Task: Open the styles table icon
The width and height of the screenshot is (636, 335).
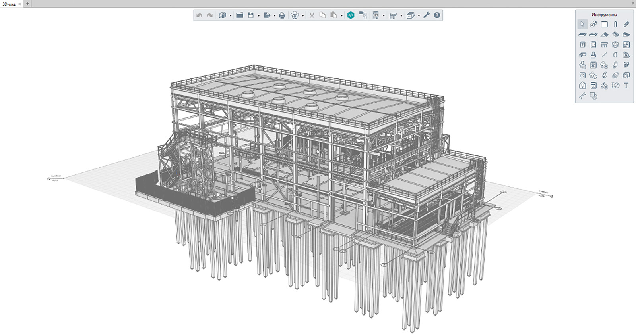Action: (393, 15)
